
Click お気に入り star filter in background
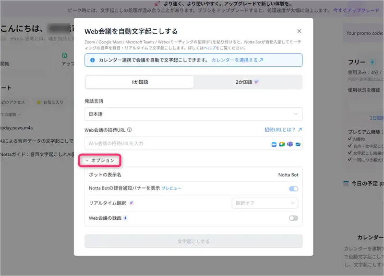50,102
